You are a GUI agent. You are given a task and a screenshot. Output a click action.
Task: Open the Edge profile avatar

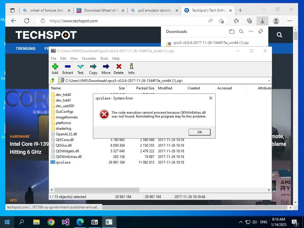pyautogui.click(x=276, y=21)
